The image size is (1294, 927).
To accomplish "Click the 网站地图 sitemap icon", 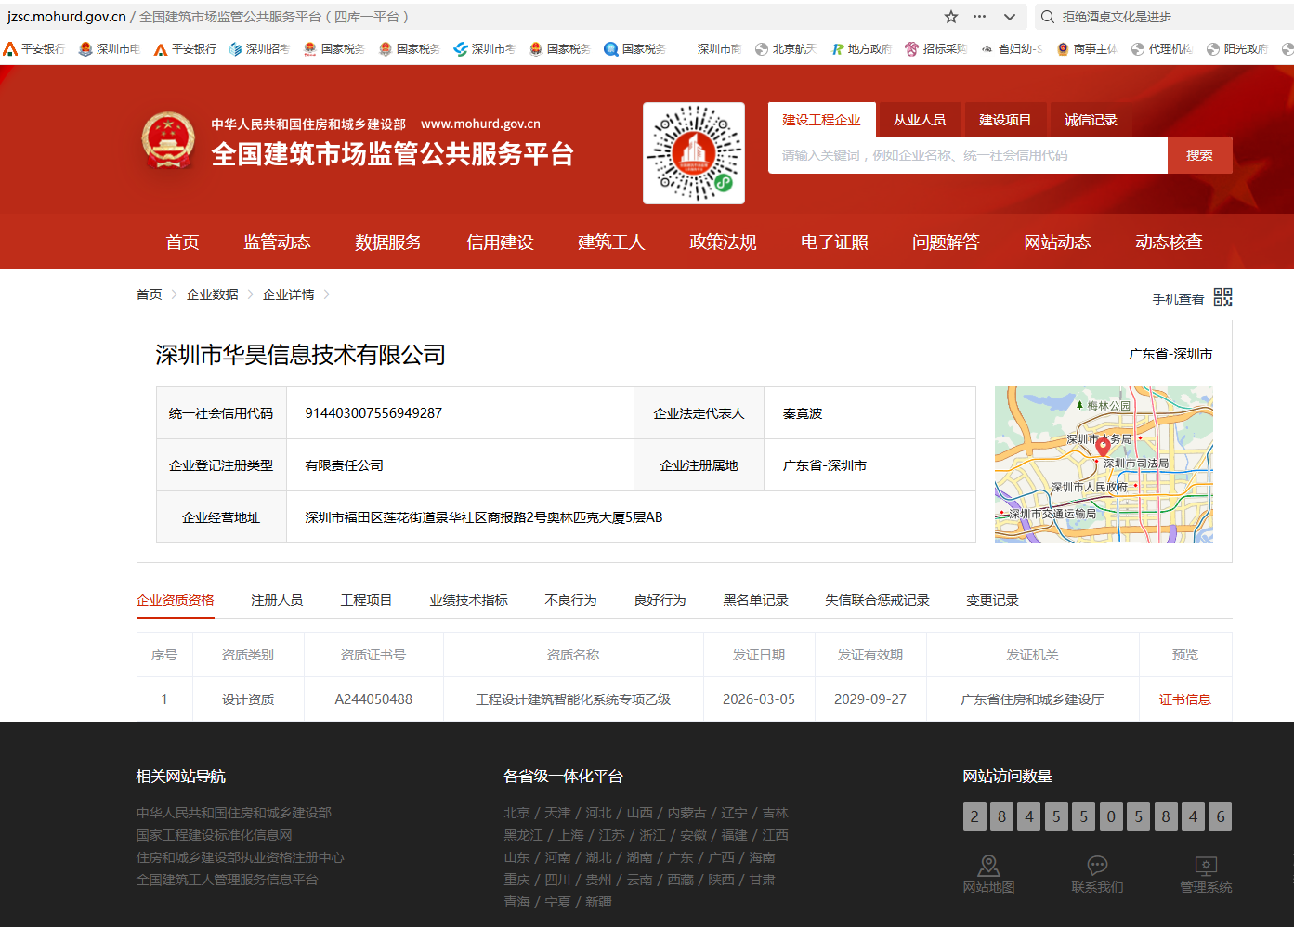I will (x=989, y=865).
